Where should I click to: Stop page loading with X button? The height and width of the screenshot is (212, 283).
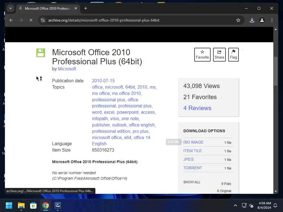[x=31, y=20]
